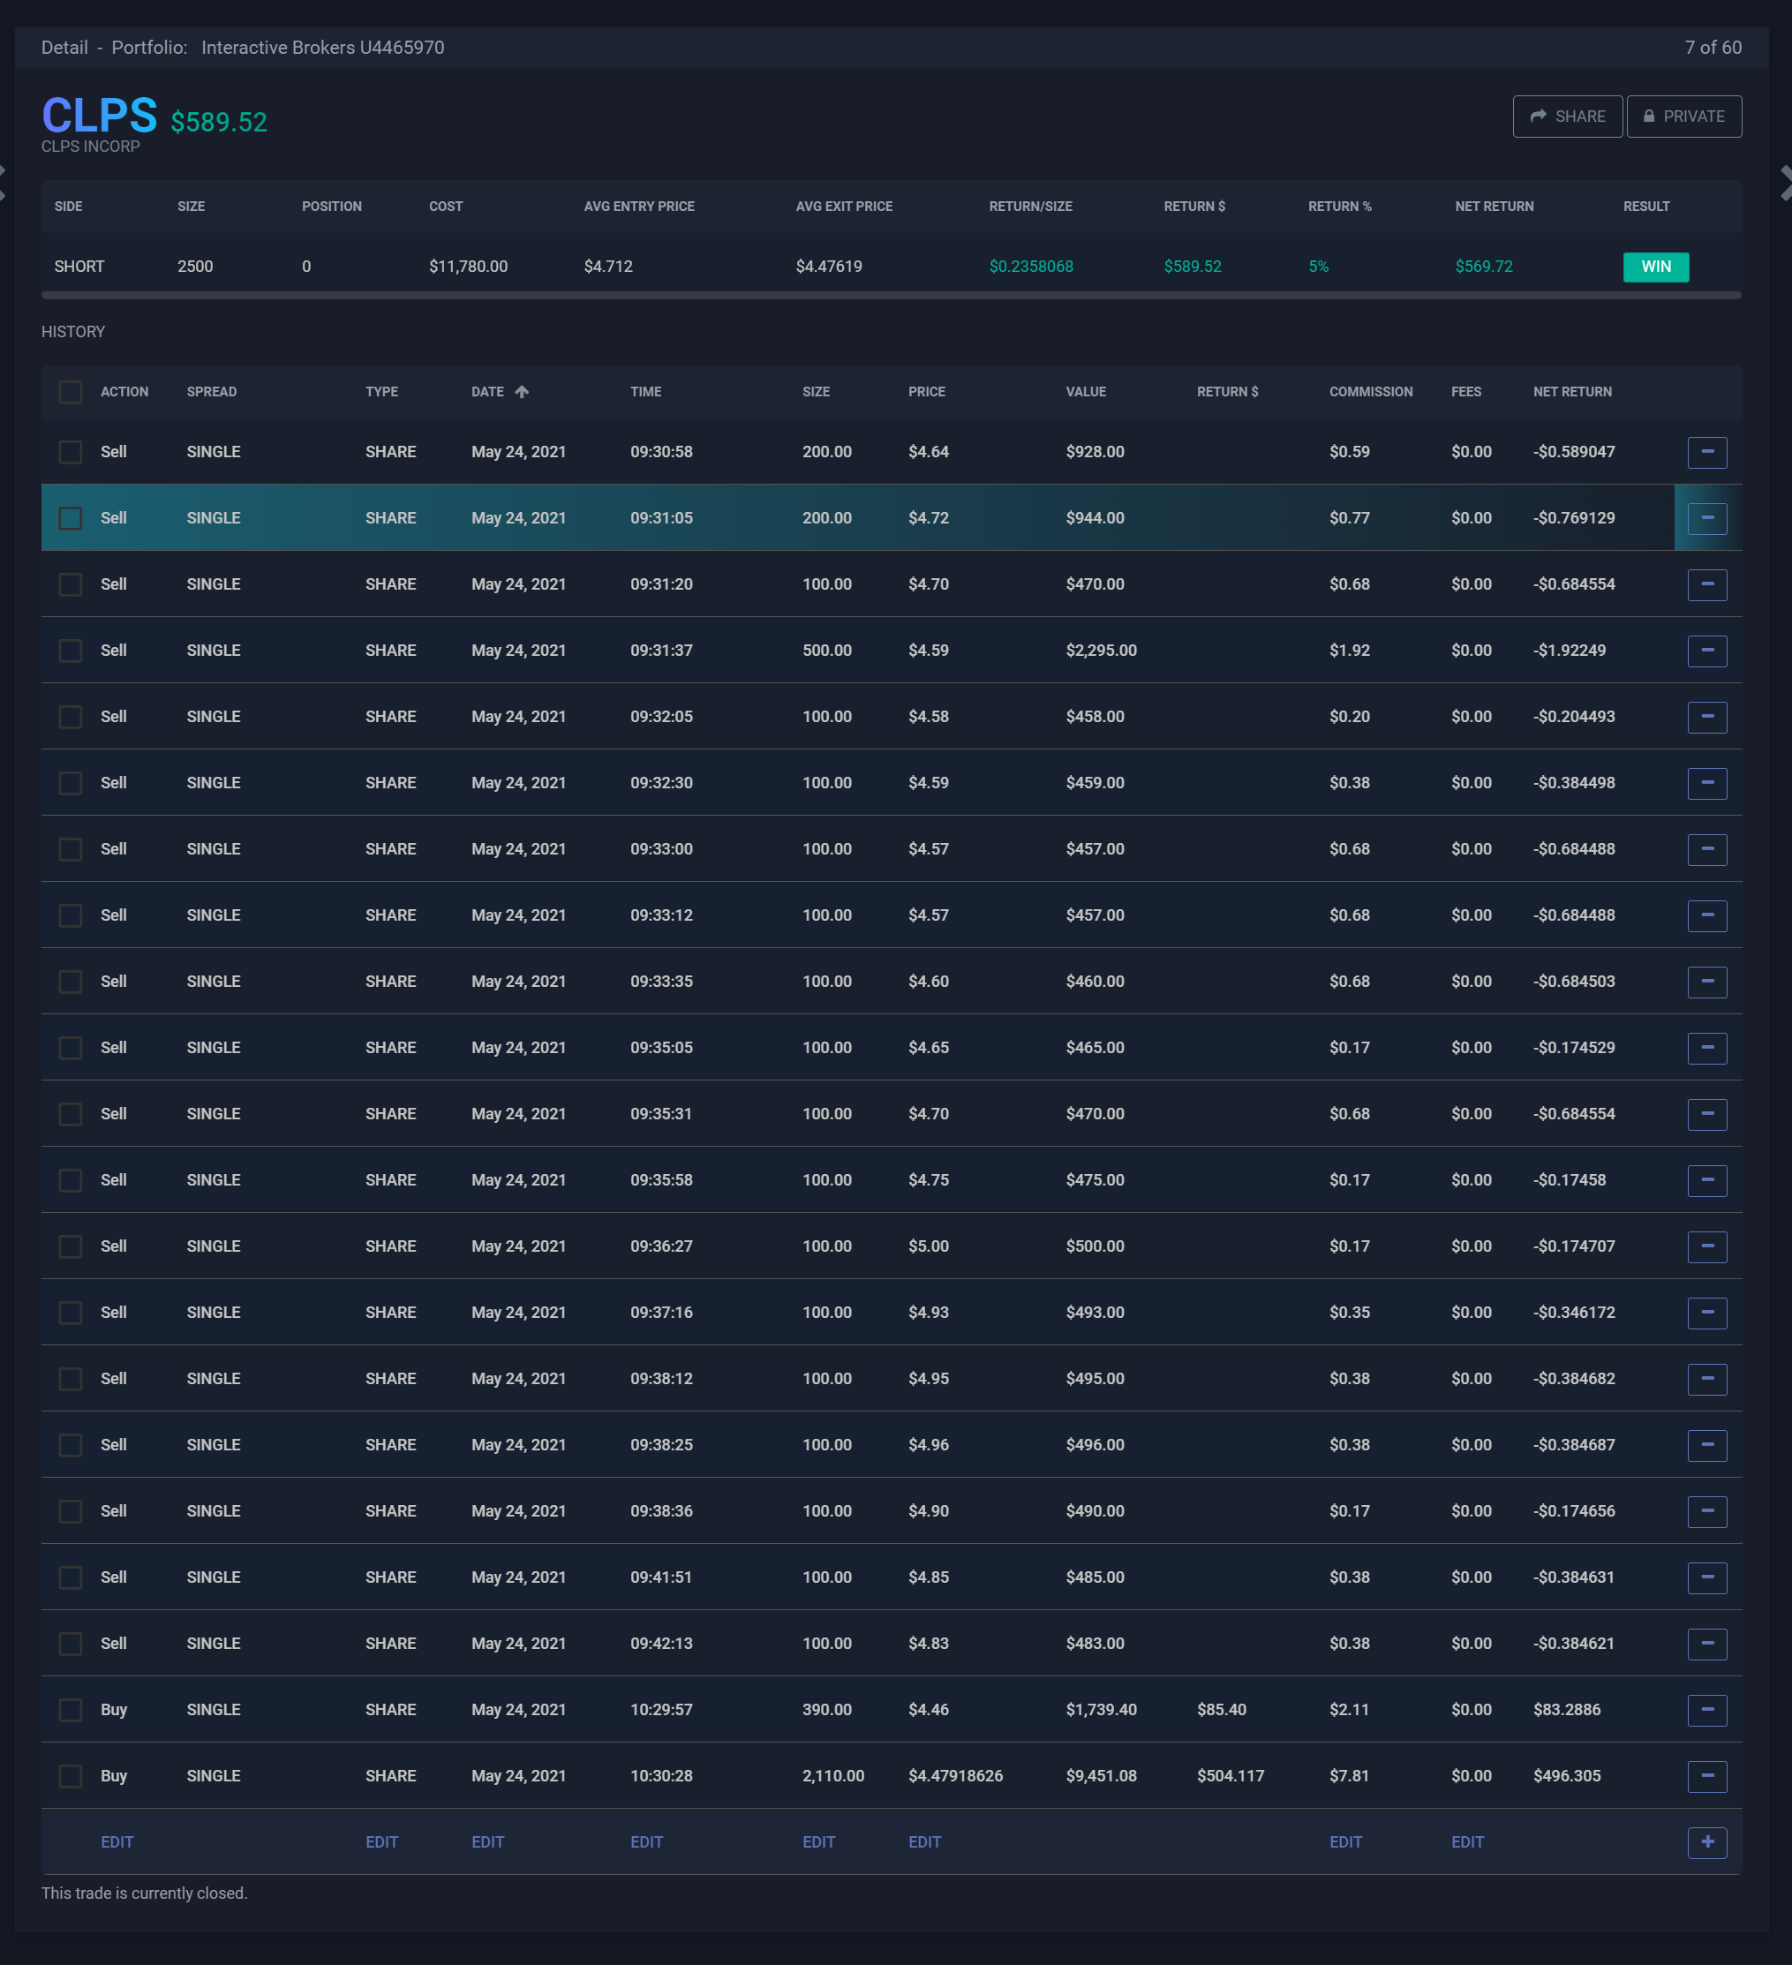Click EDIT under the Action column
The image size is (1792, 1965).
[x=117, y=1842]
